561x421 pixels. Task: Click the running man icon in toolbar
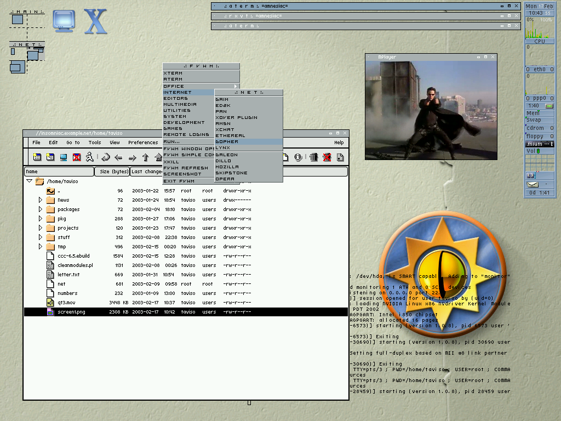tap(90, 158)
